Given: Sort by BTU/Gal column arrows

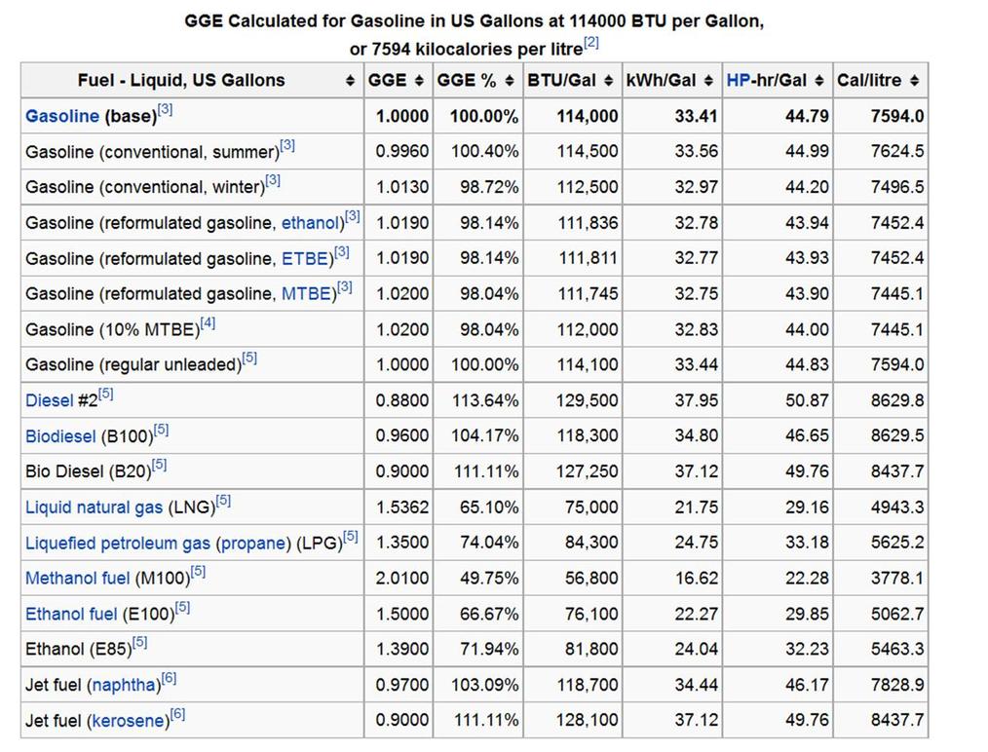Looking at the screenshot, I should coord(608,81).
